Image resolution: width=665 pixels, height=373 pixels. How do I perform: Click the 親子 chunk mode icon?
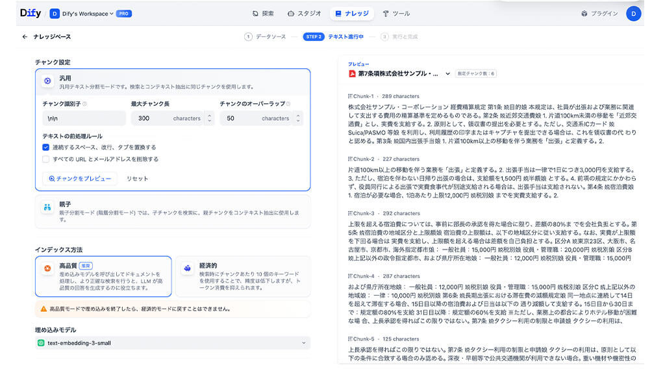pos(47,208)
